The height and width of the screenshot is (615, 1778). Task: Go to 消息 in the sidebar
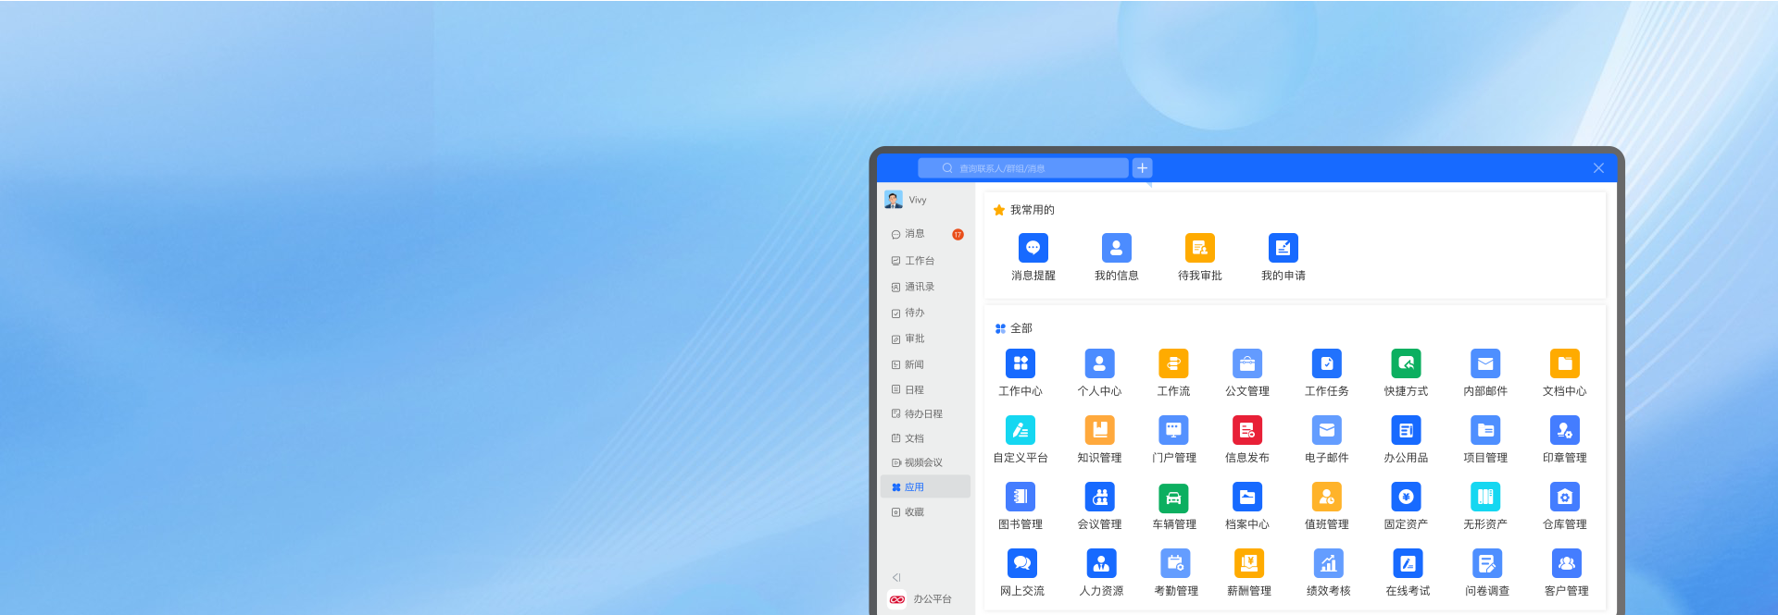tap(914, 234)
